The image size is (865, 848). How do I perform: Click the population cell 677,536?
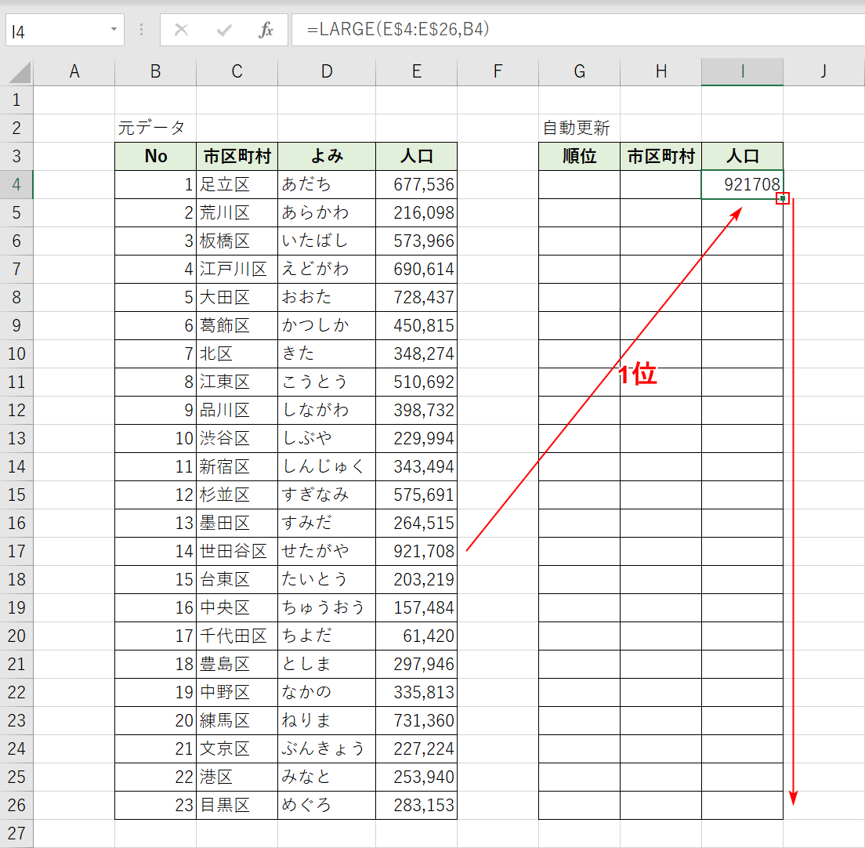click(417, 184)
